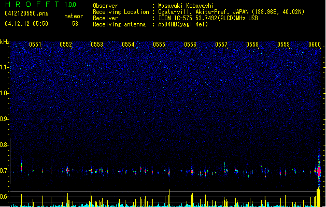This screenshot has height=207, width=326.
Task: Click the 0559 time marker
Action: [x=284, y=45]
